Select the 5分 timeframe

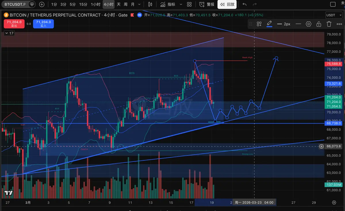[x=73, y=4]
